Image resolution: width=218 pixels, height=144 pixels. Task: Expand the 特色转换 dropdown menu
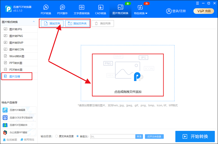pyautogui.click(x=141, y=10)
